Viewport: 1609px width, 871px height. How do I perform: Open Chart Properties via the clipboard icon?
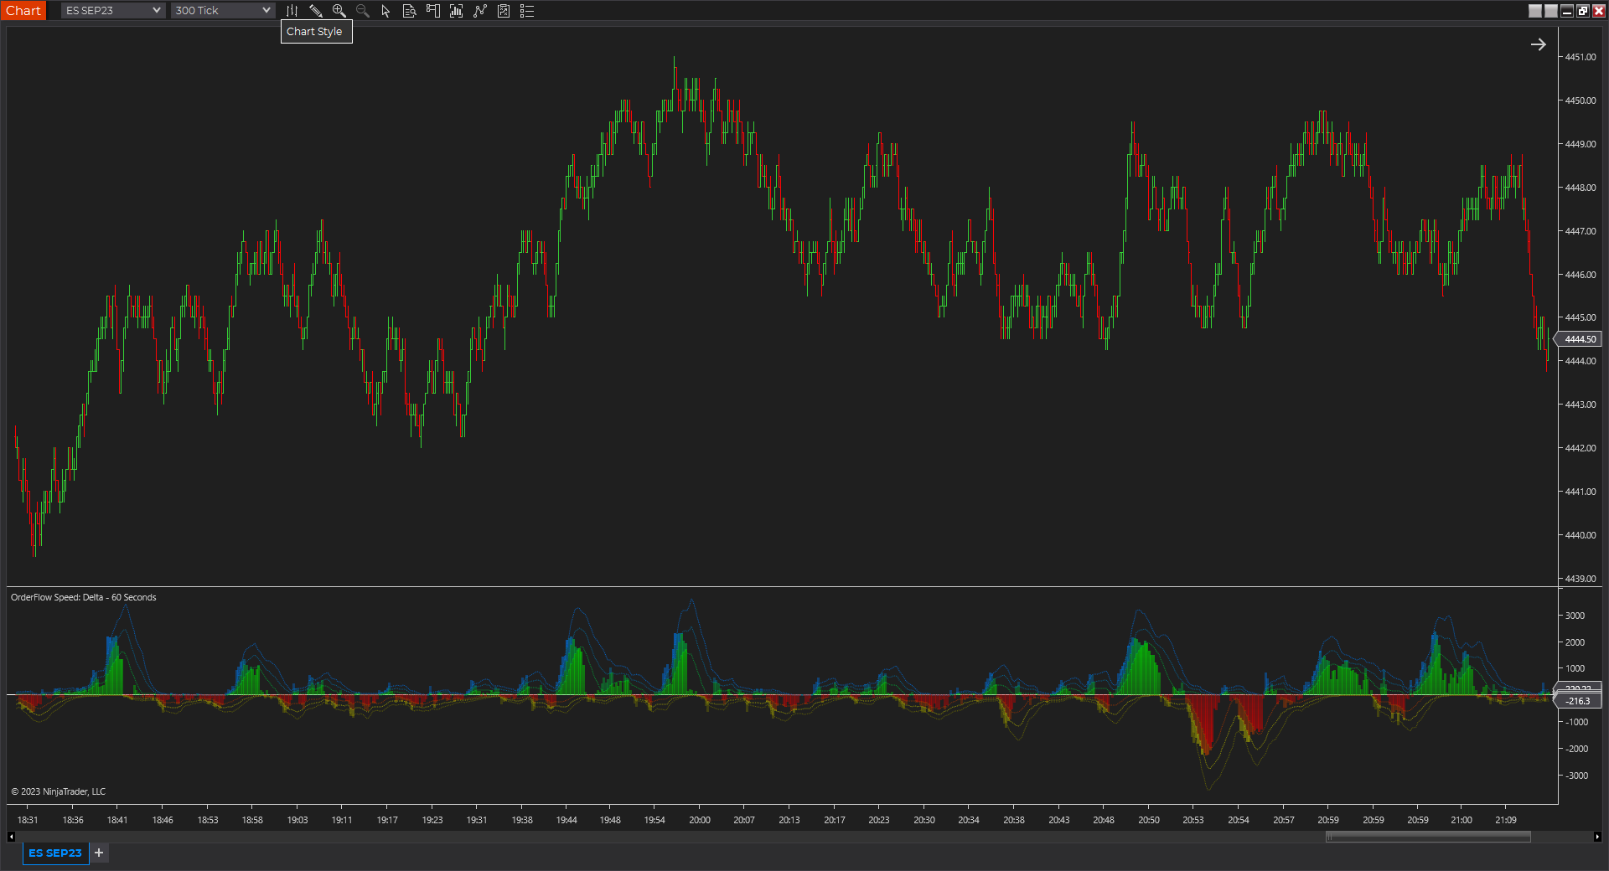(x=504, y=11)
